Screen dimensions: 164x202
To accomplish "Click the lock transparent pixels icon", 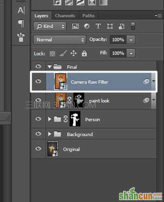I will (53, 54).
